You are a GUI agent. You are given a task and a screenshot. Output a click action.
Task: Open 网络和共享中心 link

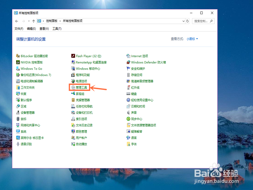pyautogui.click(x=30, y=125)
